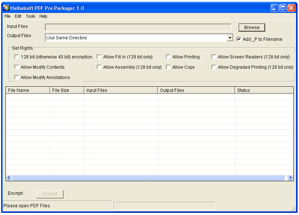Screen dimensions: 299x215
Task: Expand the Output Files directory dropdown
Action: tap(230, 37)
